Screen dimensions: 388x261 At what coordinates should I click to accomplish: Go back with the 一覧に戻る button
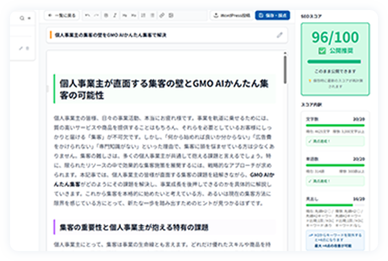62,16
